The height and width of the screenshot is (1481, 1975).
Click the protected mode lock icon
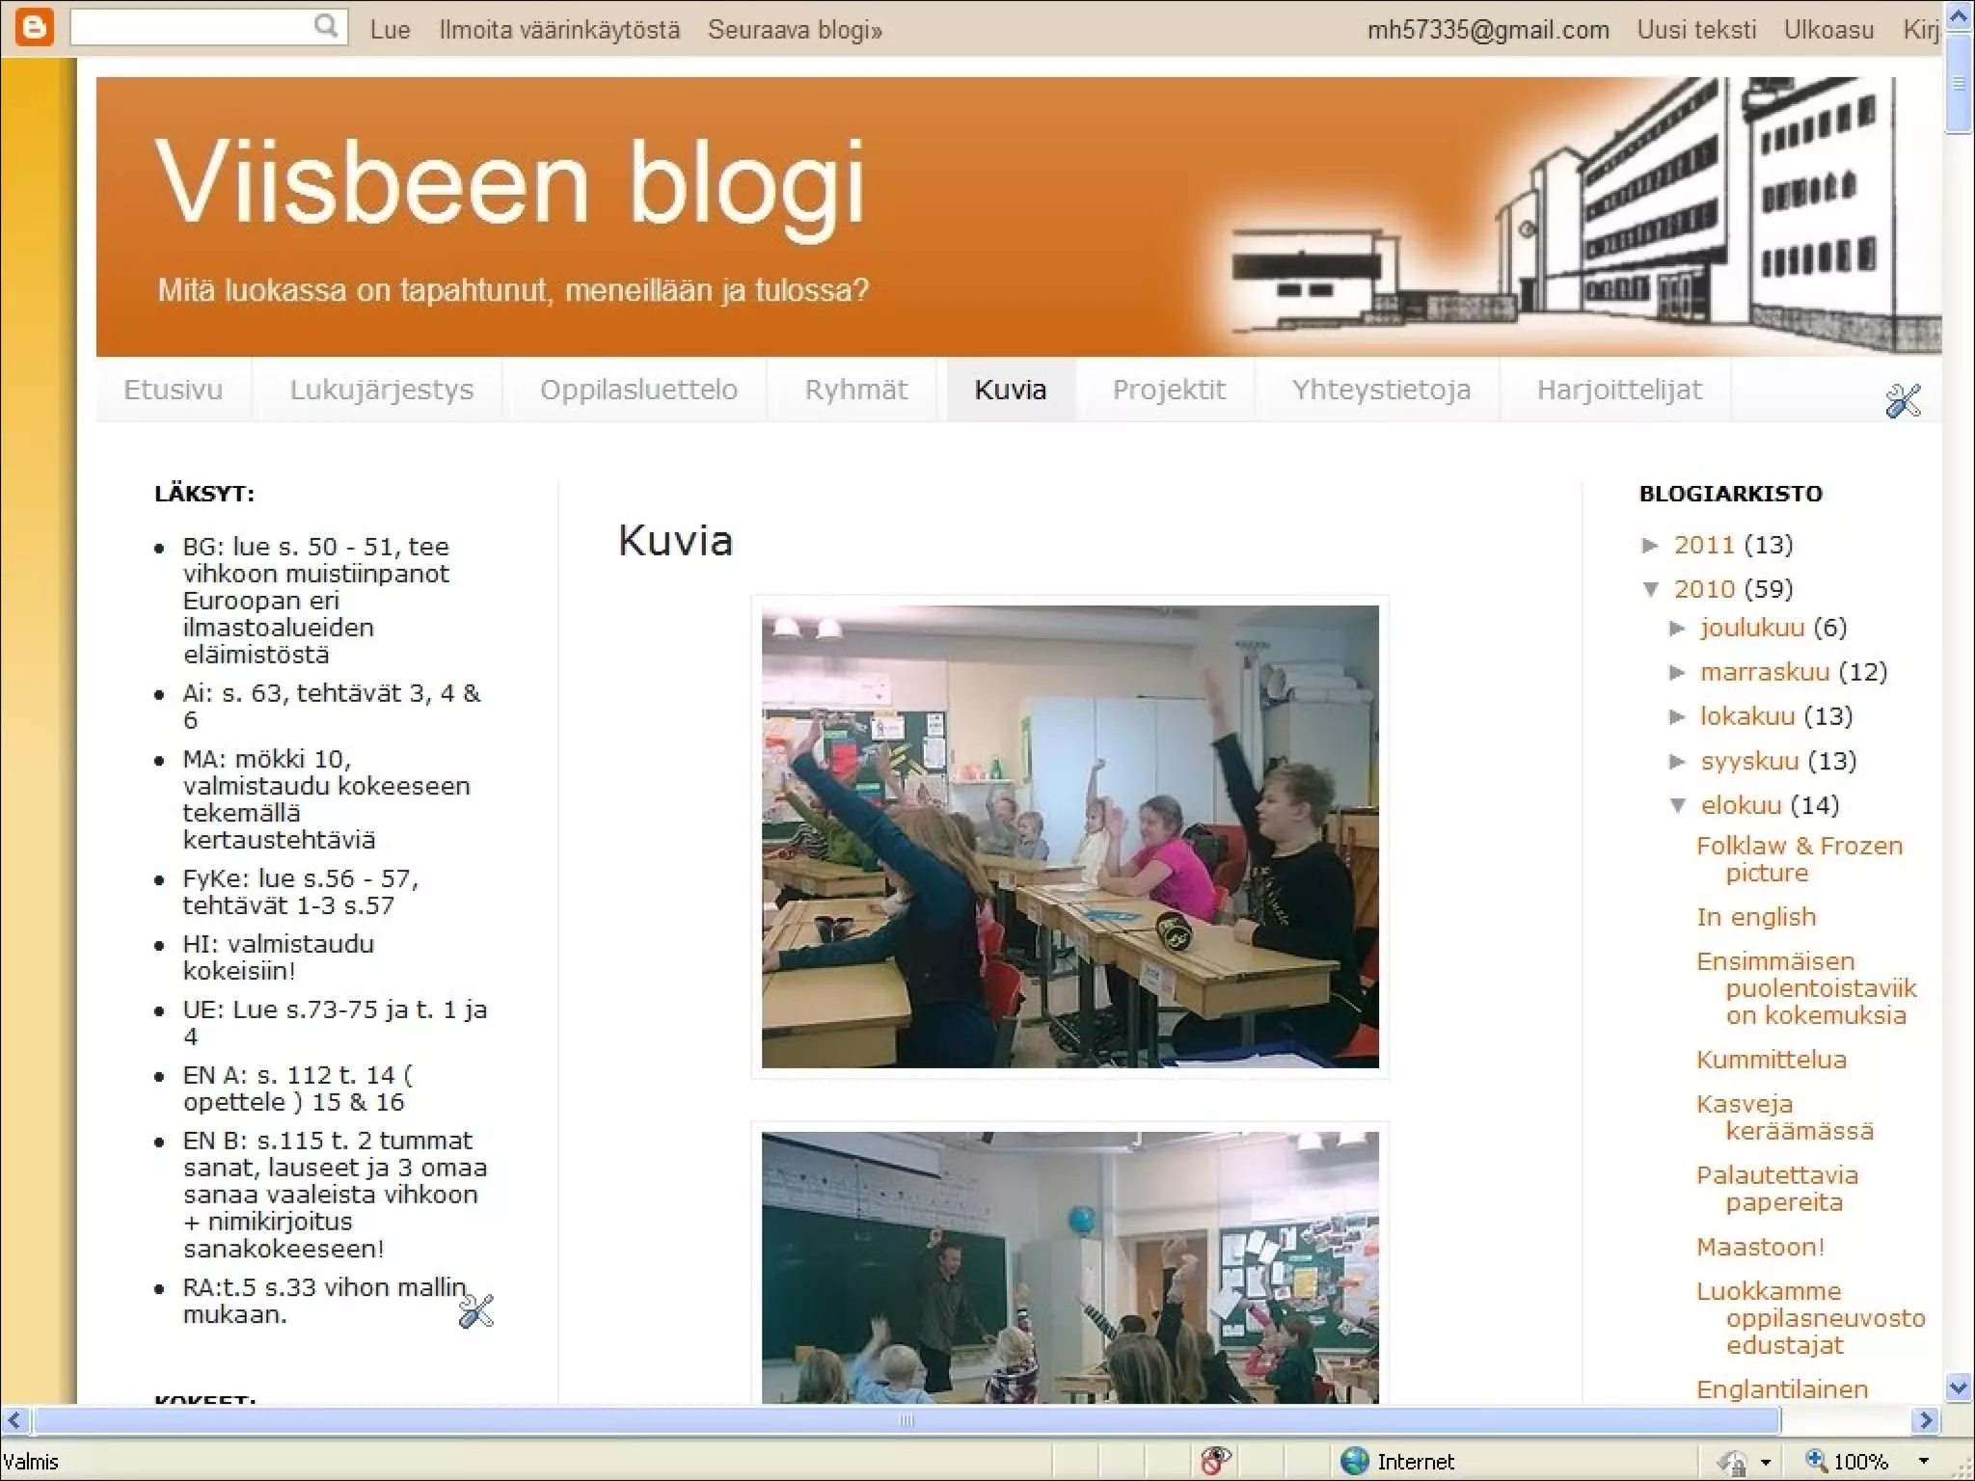coord(1733,1463)
